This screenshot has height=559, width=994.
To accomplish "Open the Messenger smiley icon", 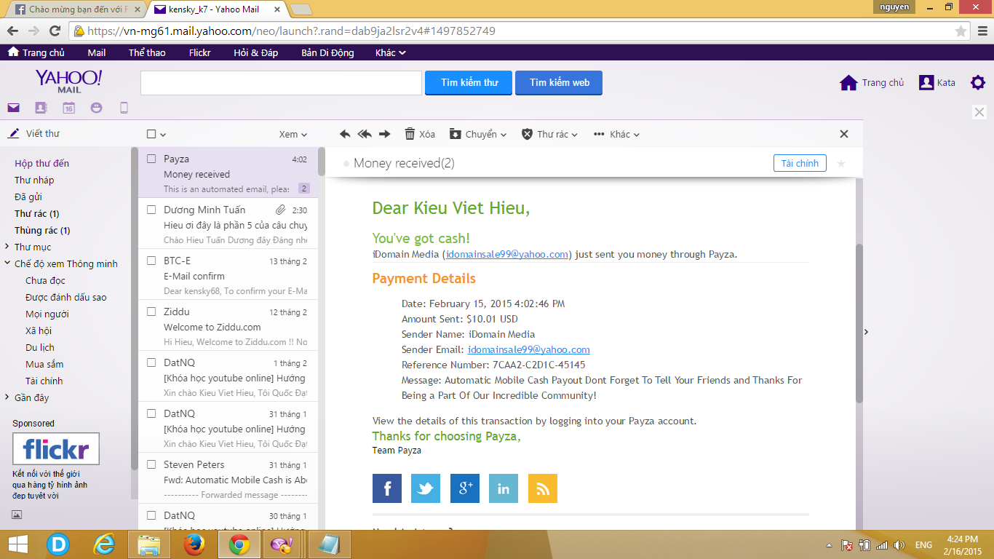I will point(96,108).
